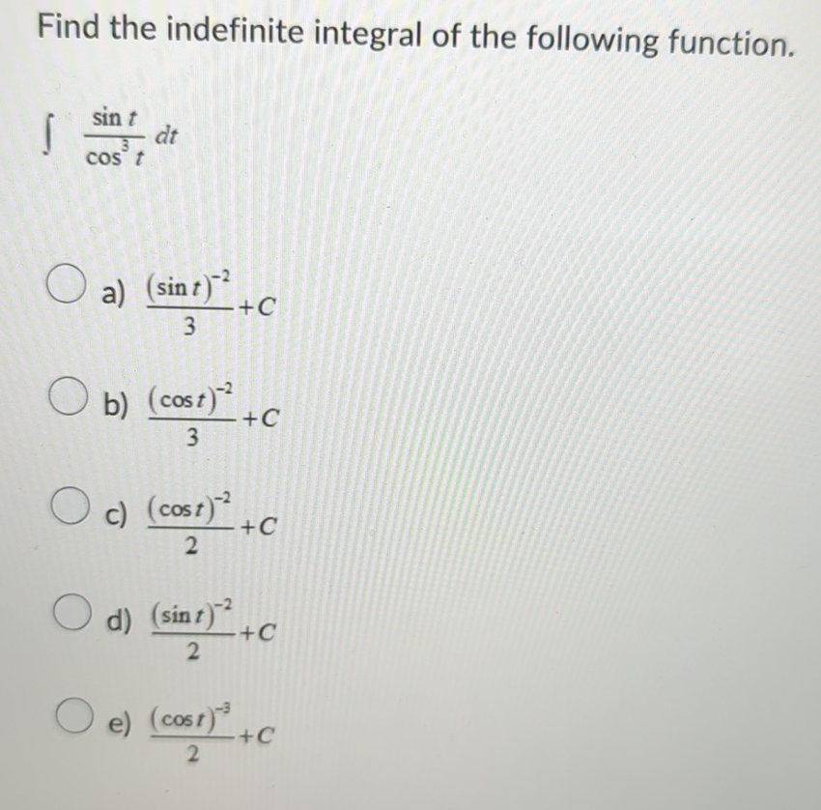The image size is (821, 810).
Task: Click the +C term in answer a
Action: pyautogui.click(x=256, y=307)
